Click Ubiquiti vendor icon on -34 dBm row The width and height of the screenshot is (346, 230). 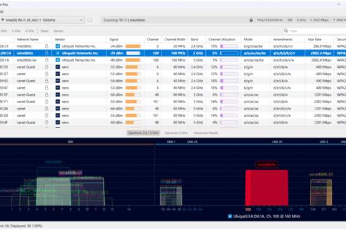pyautogui.click(x=57, y=46)
